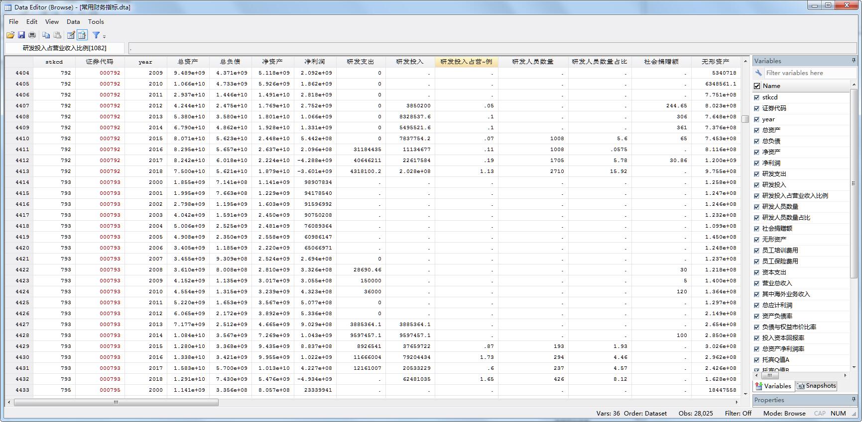Click the data grid scroll down arrow
Screen dimensions: 862x422
click(x=745, y=394)
